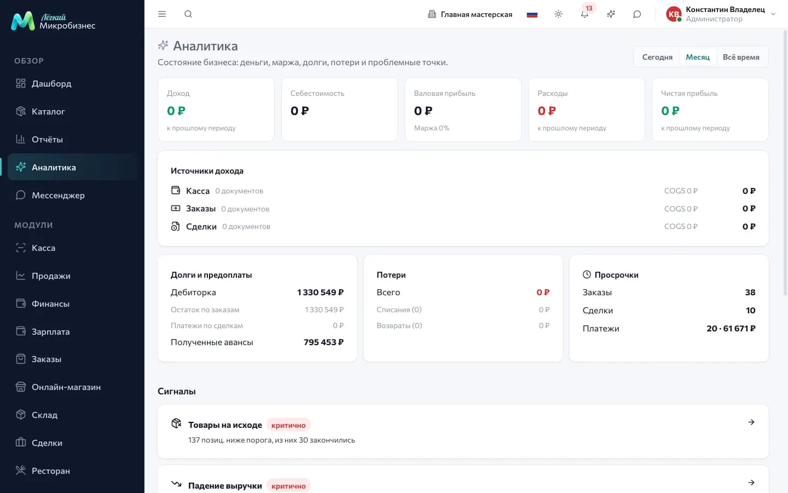Click the Расходы card

click(x=587, y=110)
